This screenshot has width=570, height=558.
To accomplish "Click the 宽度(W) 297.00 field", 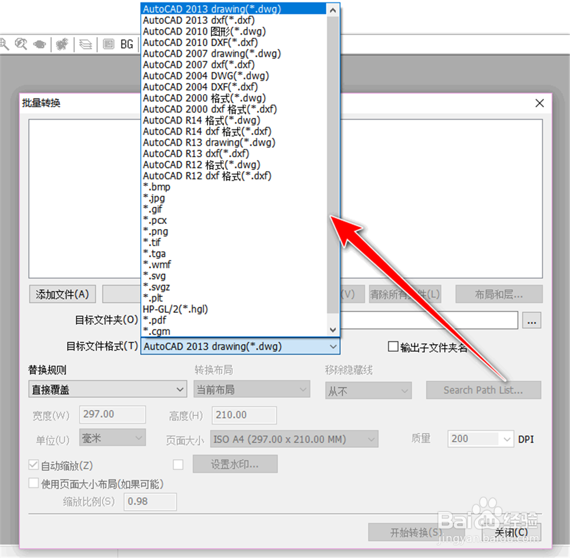I will pos(112,414).
